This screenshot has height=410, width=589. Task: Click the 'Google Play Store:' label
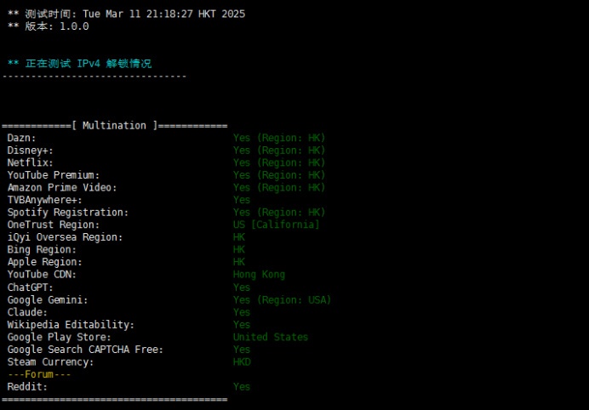click(x=60, y=337)
